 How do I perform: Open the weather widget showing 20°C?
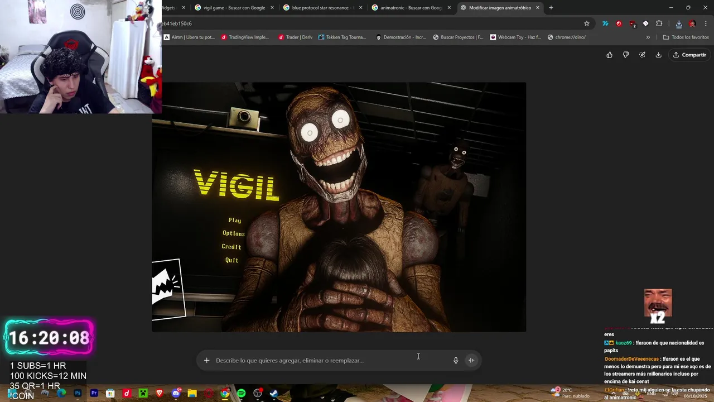click(x=570, y=393)
